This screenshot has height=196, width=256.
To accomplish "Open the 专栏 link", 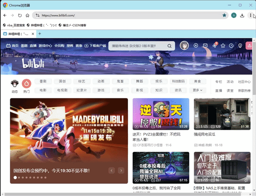I will [x=219, y=82].
